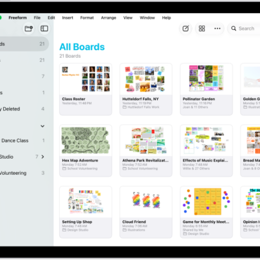The height and width of the screenshot is (260, 260).
Task: Open the Freeform app menu
Action: pos(18,18)
